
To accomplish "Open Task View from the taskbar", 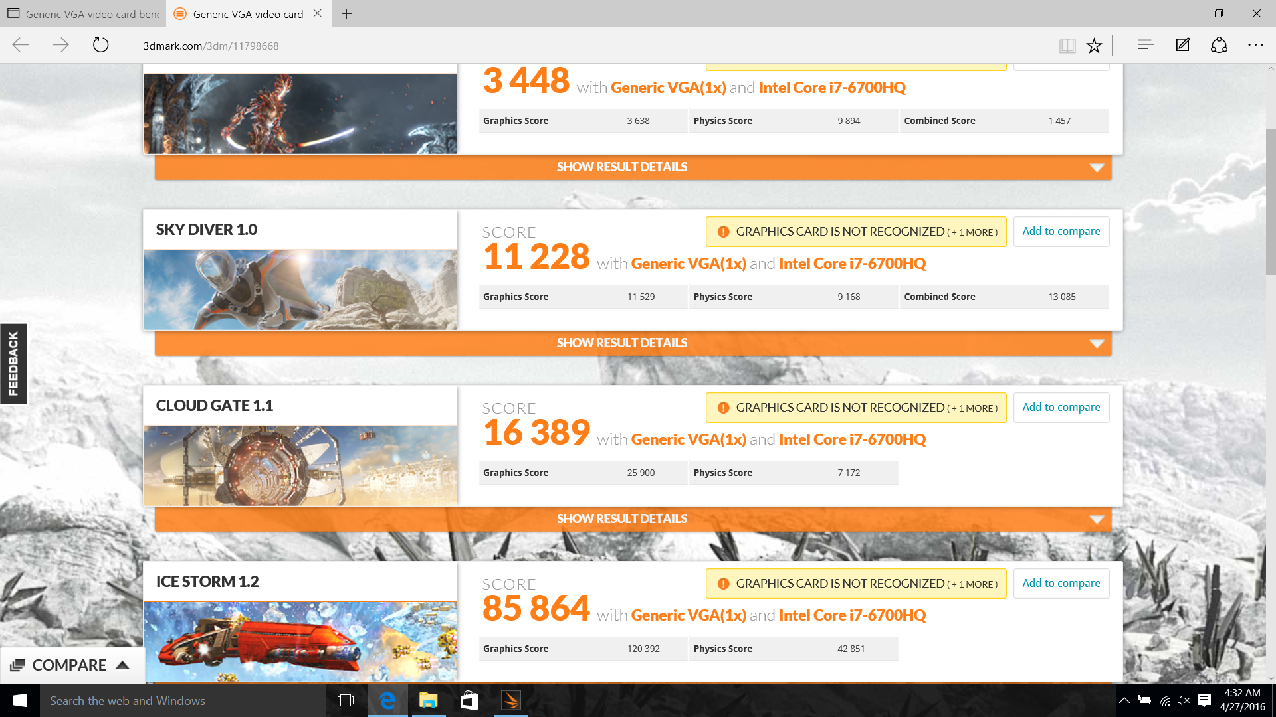I will point(346,700).
